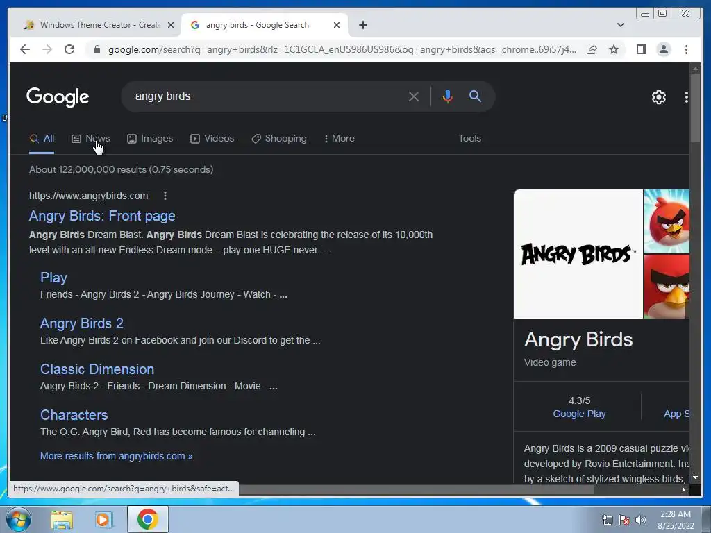Launch Windows Media Player from taskbar

pos(104,520)
